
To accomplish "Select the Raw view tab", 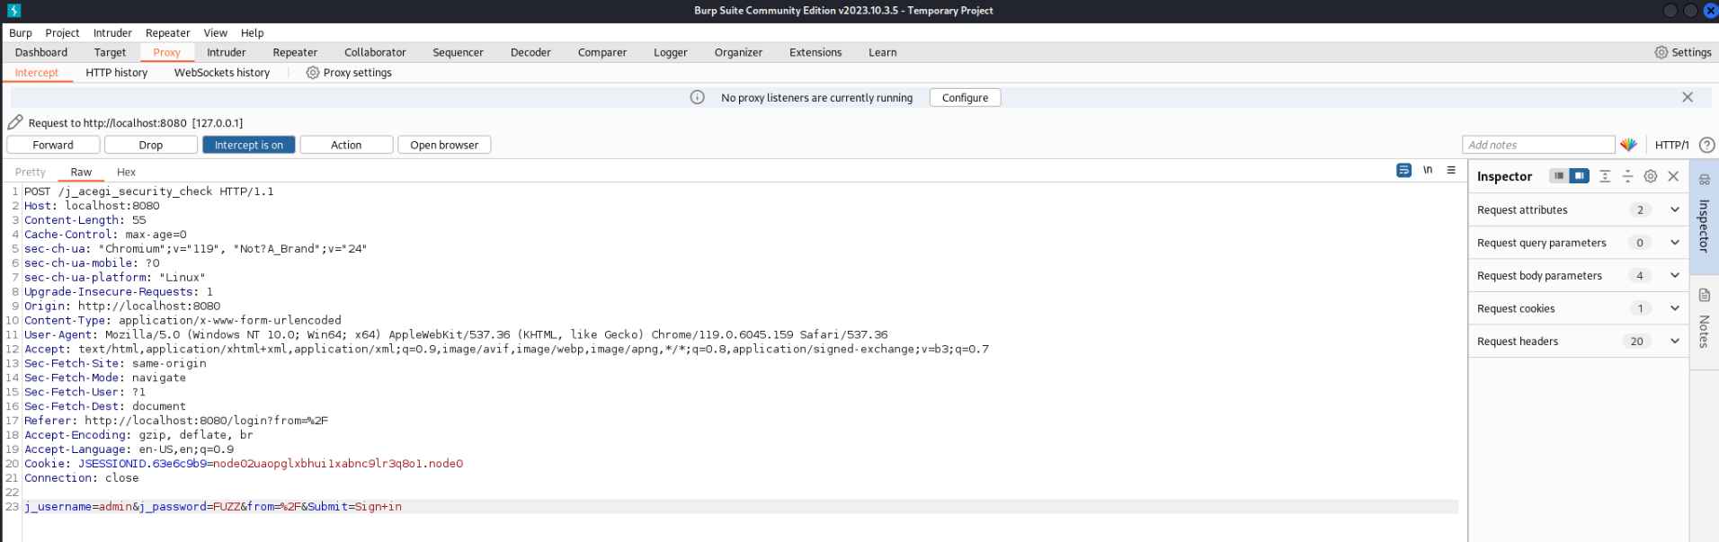I will tap(81, 172).
